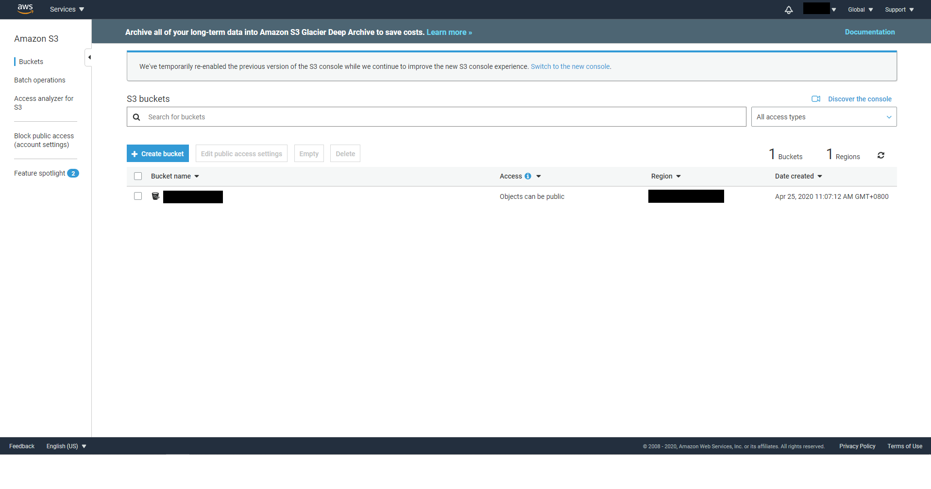Sort by Access column arrow
Screen dimensions: 931x489
coord(539,176)
